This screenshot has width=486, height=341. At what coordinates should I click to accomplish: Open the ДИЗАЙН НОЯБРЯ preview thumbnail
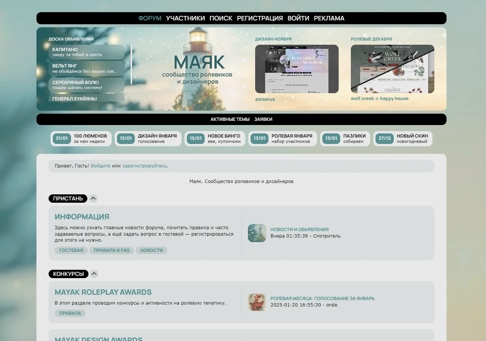coord(297,69)
